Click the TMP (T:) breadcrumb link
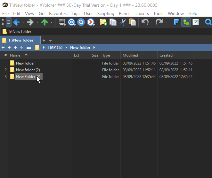This screenshot has height=178, width=212. [55, 48]
